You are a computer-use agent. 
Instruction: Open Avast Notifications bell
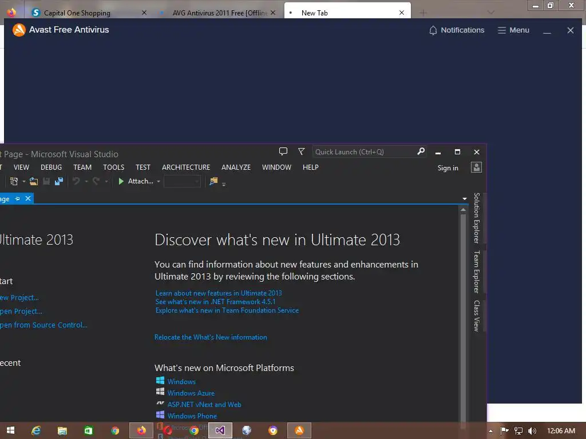click(x=456, y=30)
